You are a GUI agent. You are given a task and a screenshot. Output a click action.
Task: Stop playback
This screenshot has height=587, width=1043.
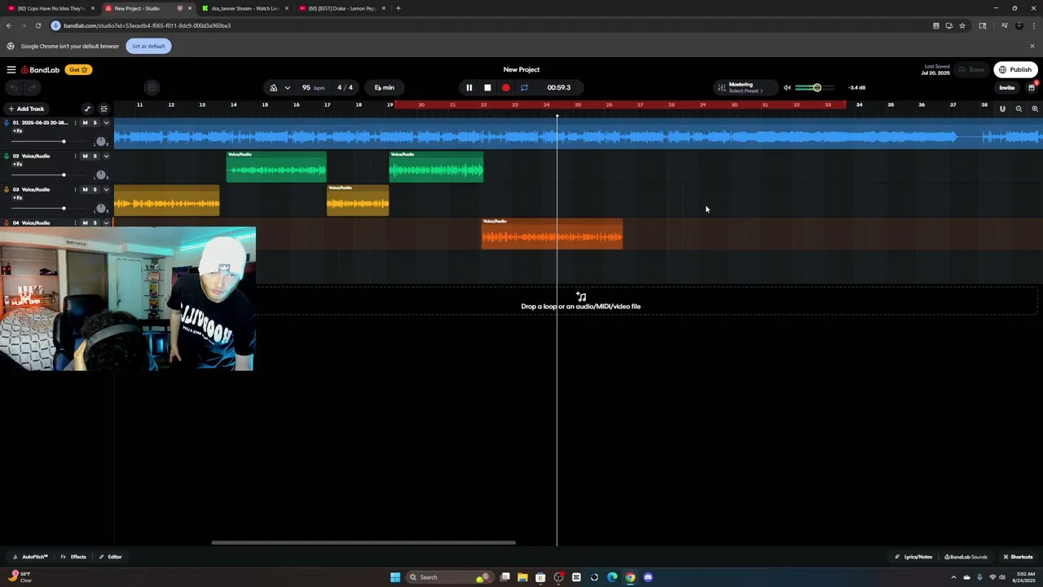(x=487, y=87)
